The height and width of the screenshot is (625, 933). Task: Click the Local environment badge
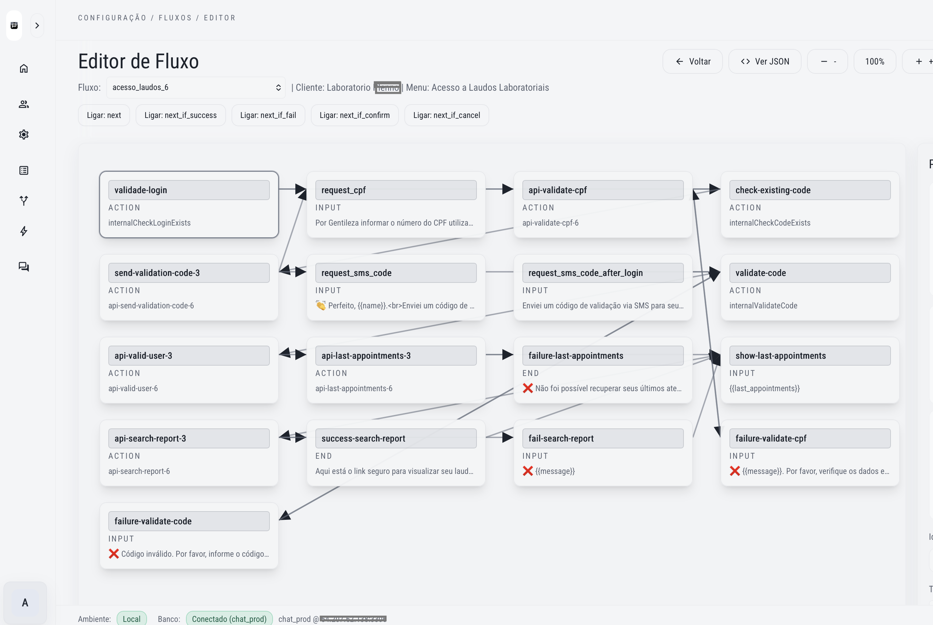pyautogui.click(x=131, y=619)
